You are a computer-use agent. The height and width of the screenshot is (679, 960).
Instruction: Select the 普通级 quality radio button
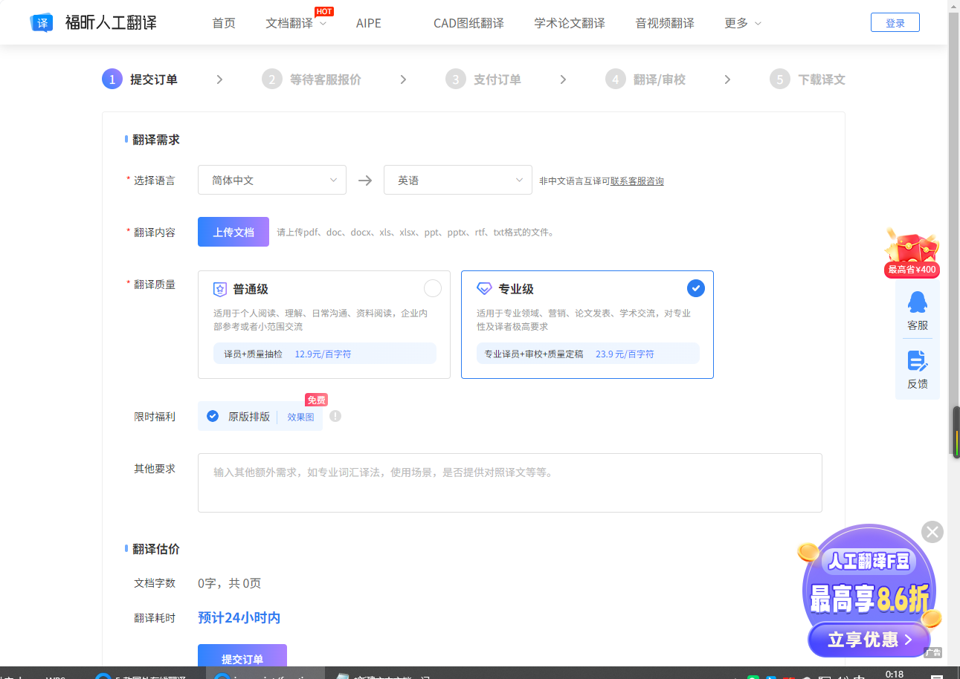pos(433,287)
